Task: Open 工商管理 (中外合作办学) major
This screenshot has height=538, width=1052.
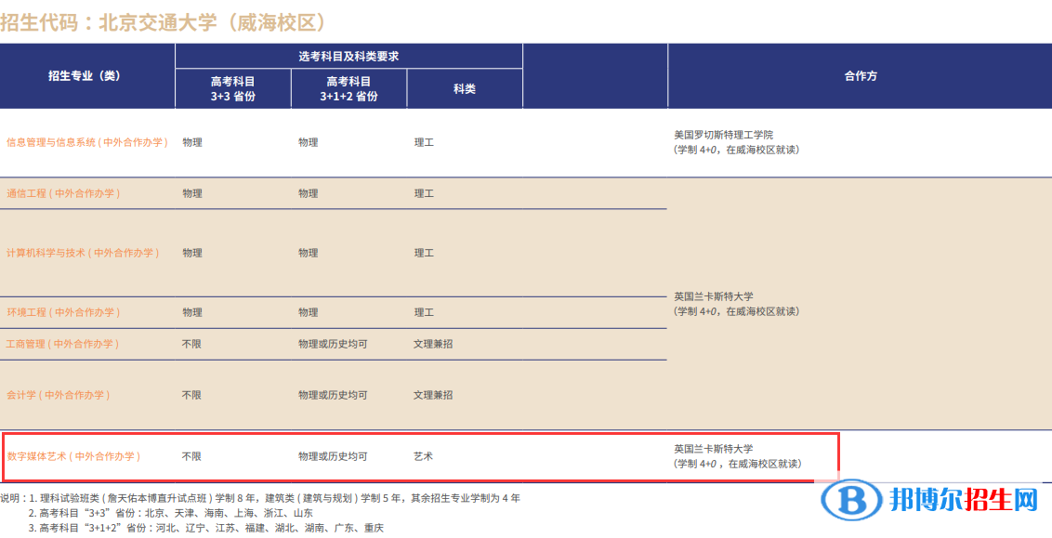Action: click(x=62, y=344)
